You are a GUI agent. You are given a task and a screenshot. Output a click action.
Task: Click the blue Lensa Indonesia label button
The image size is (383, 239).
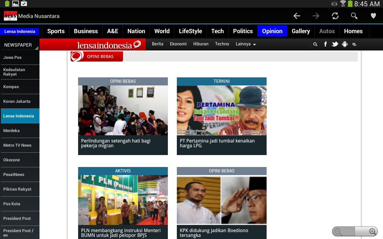pos(20,31)
